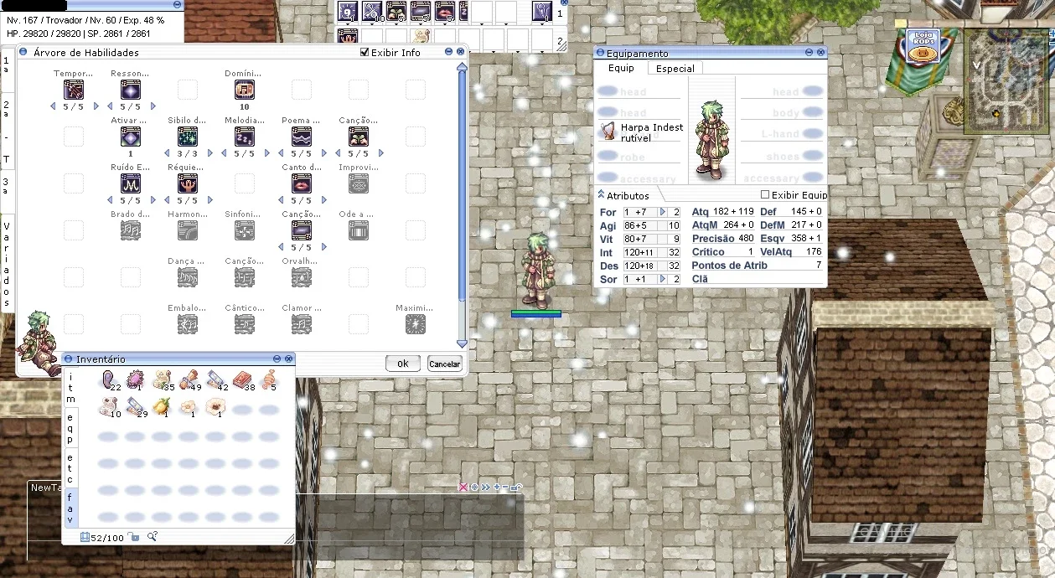Select the greyed Maximi... skill icon
1055x578 pixels.
coord(415,324)
